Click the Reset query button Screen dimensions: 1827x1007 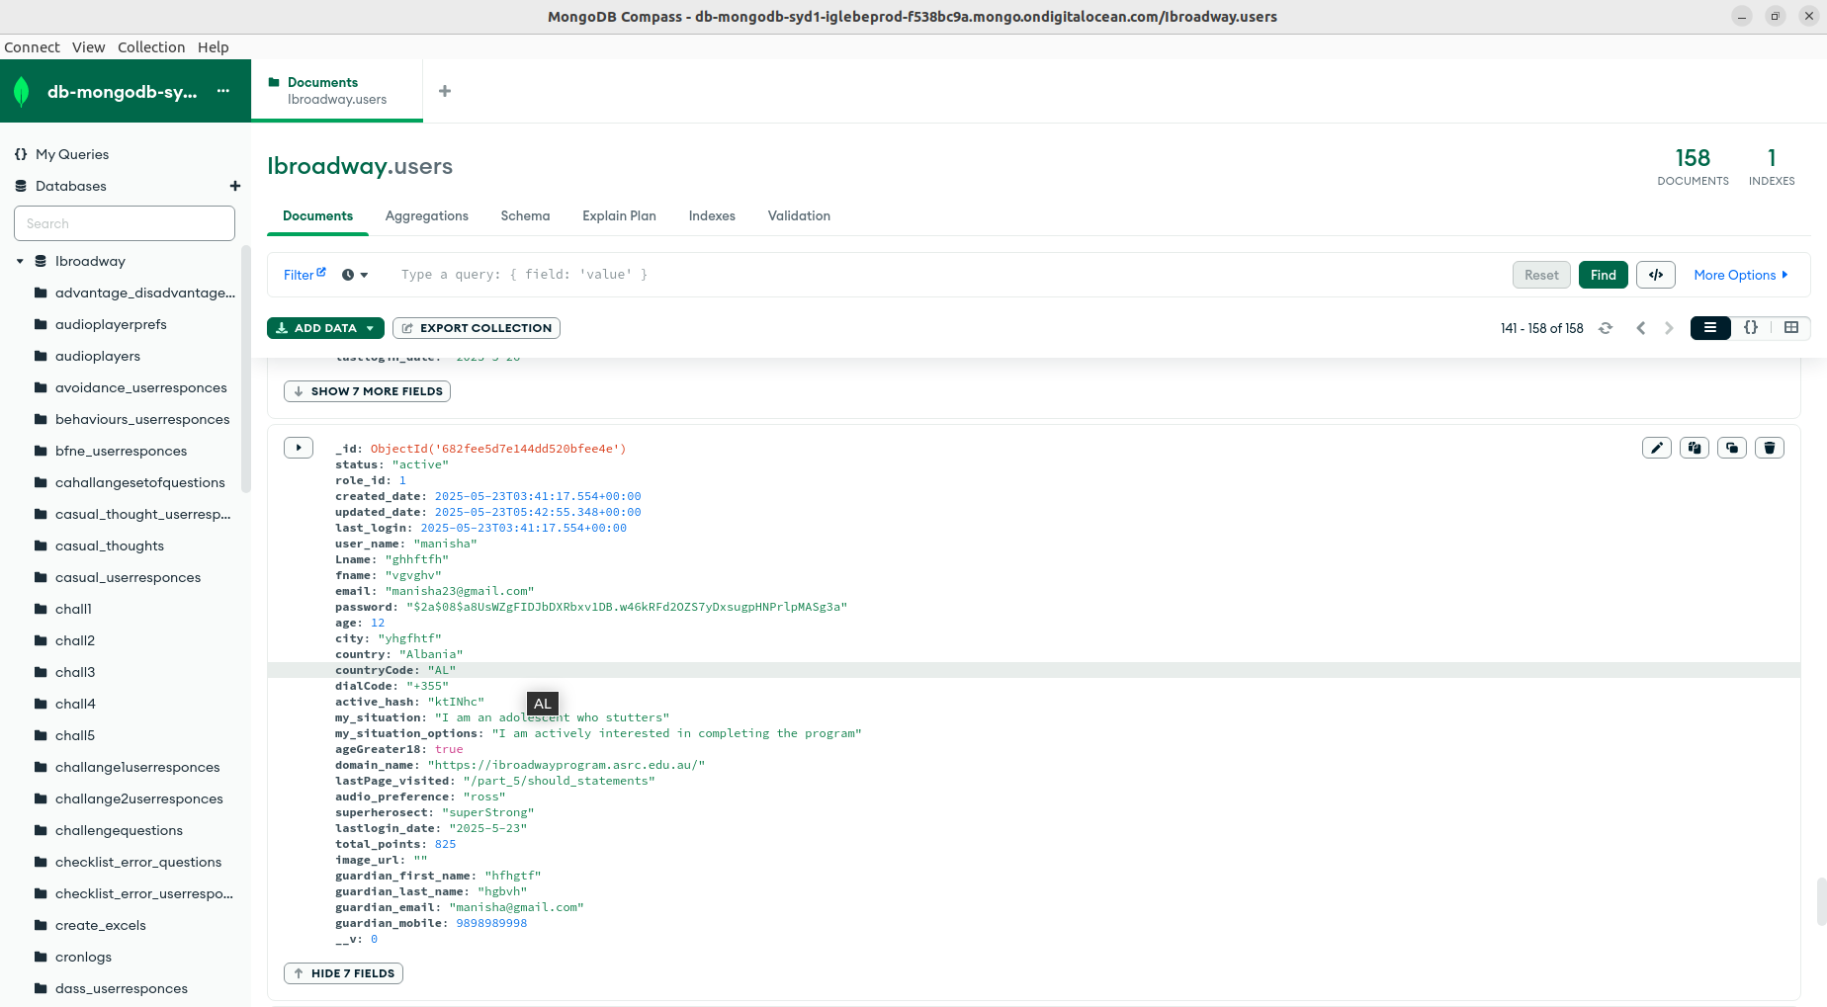[x=1541, y=275]
